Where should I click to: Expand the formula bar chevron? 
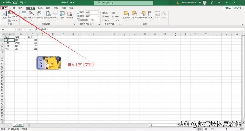click(x=243, y=29)
